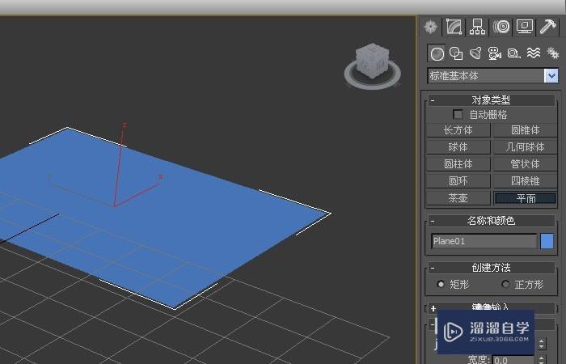Open the Display command panel tab

coord(525,27)
